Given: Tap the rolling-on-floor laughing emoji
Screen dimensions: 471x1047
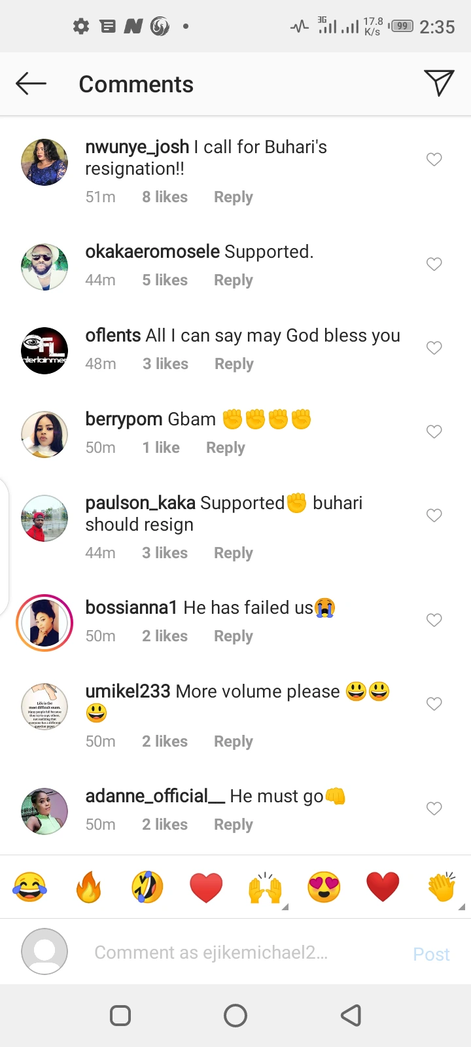Looking at the screenshot, I should click(x=147, y=887).
